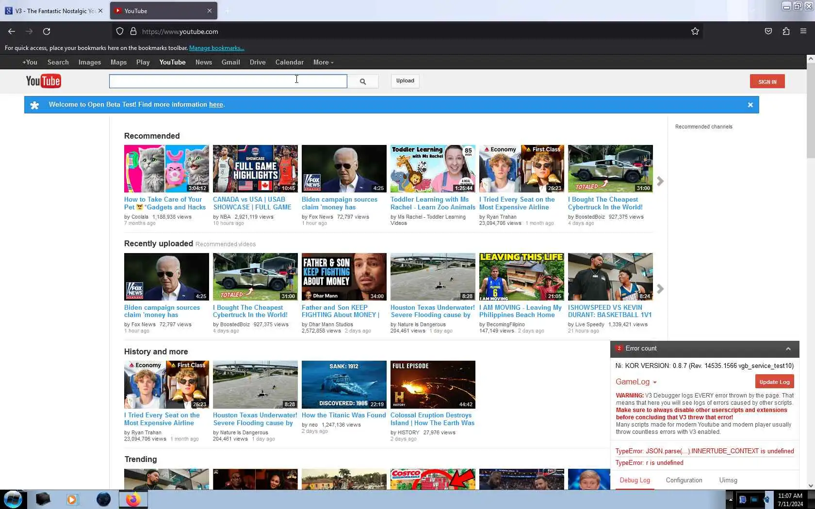Click the search magnifier button
Viewport: 815px width, 509px height.
tap(363, 81)
